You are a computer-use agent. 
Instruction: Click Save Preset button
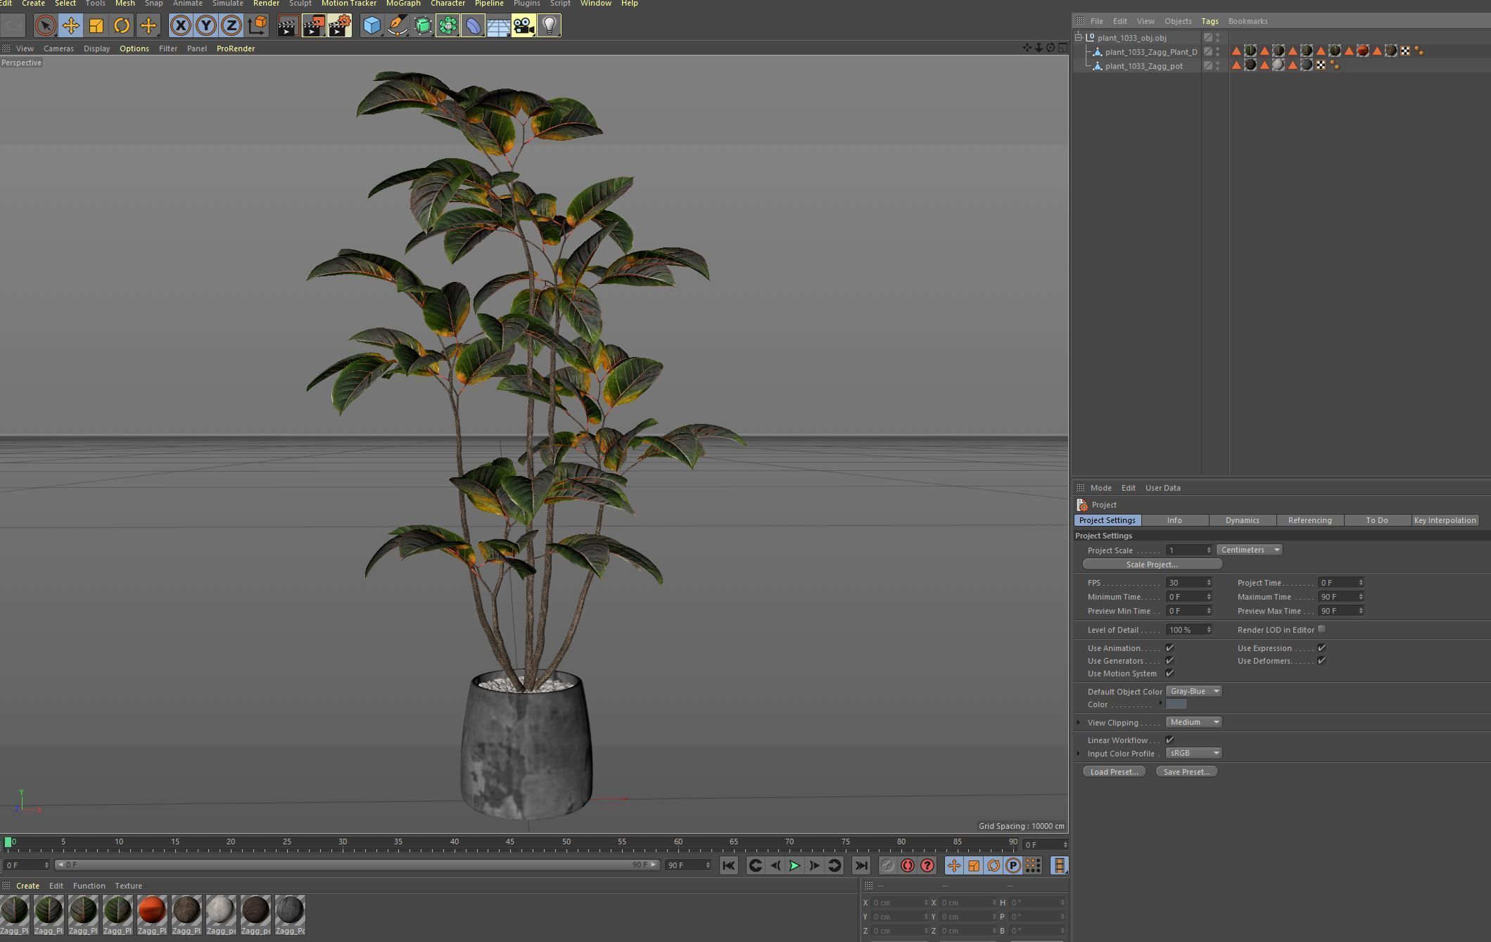tap(1186, 772)
